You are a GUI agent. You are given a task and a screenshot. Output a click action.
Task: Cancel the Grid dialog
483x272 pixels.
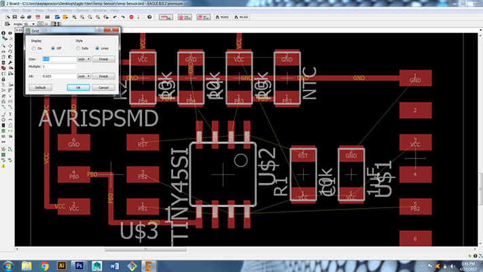(103, 88)
